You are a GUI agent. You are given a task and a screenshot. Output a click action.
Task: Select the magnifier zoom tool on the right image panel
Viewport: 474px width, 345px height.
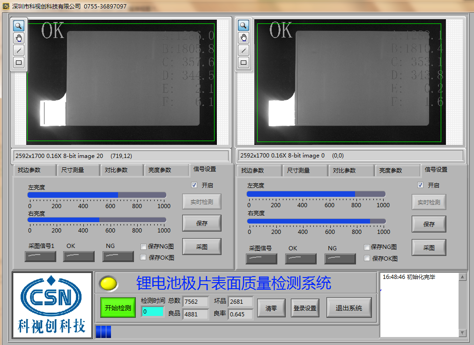tap(243, 26)
